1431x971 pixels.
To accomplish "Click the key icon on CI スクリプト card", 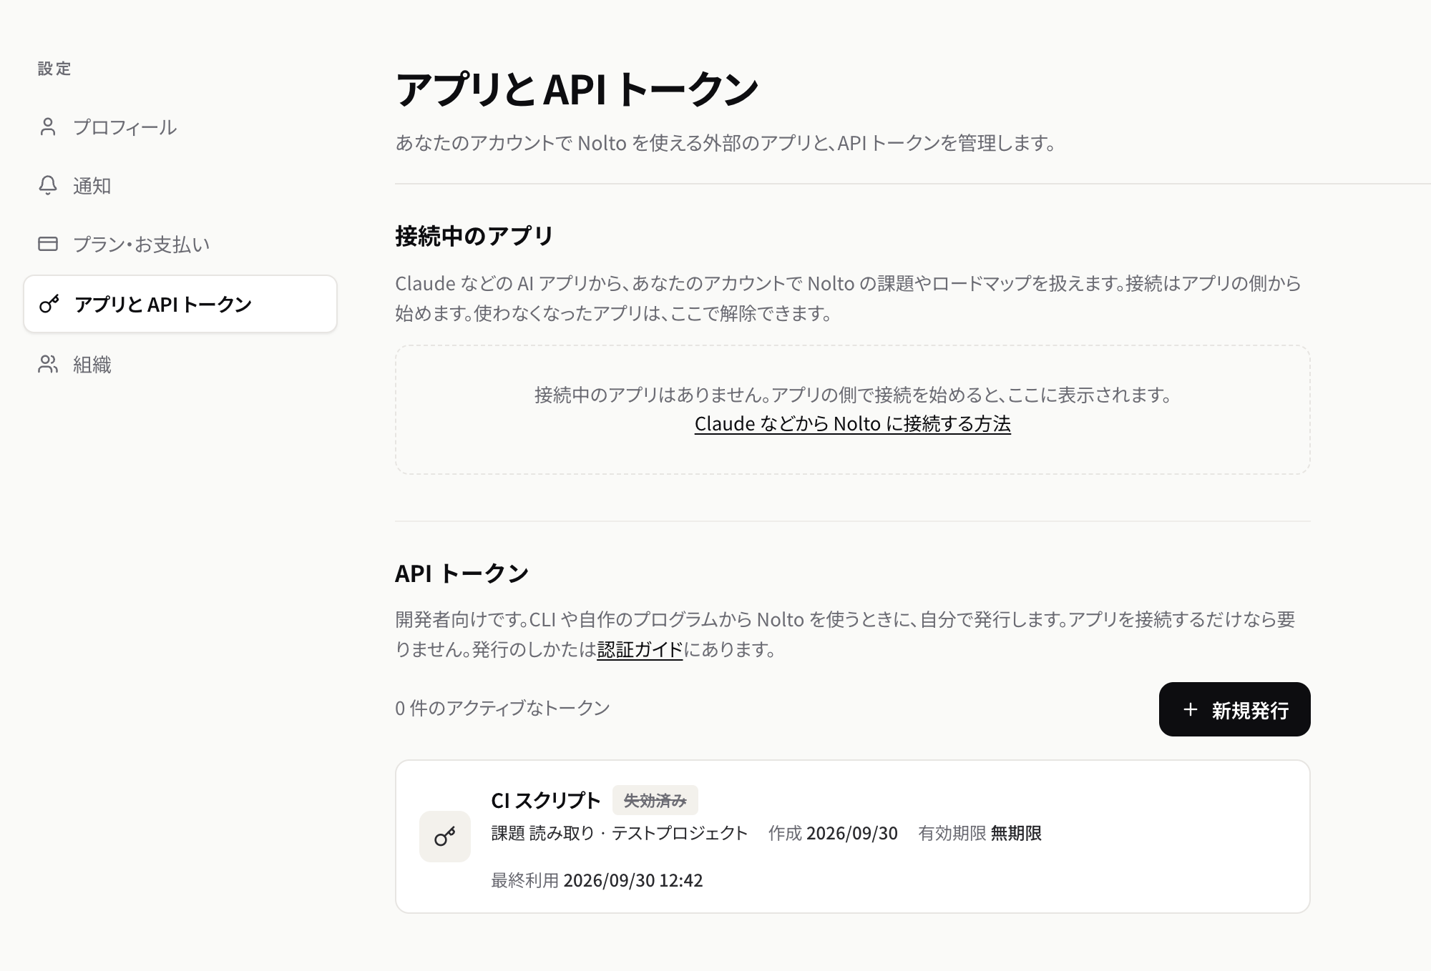I will tap(445, 837).
